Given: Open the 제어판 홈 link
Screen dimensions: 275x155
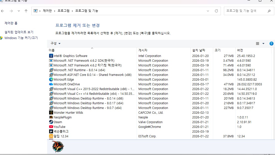Looking at the screenshot, I should point(11,23).
